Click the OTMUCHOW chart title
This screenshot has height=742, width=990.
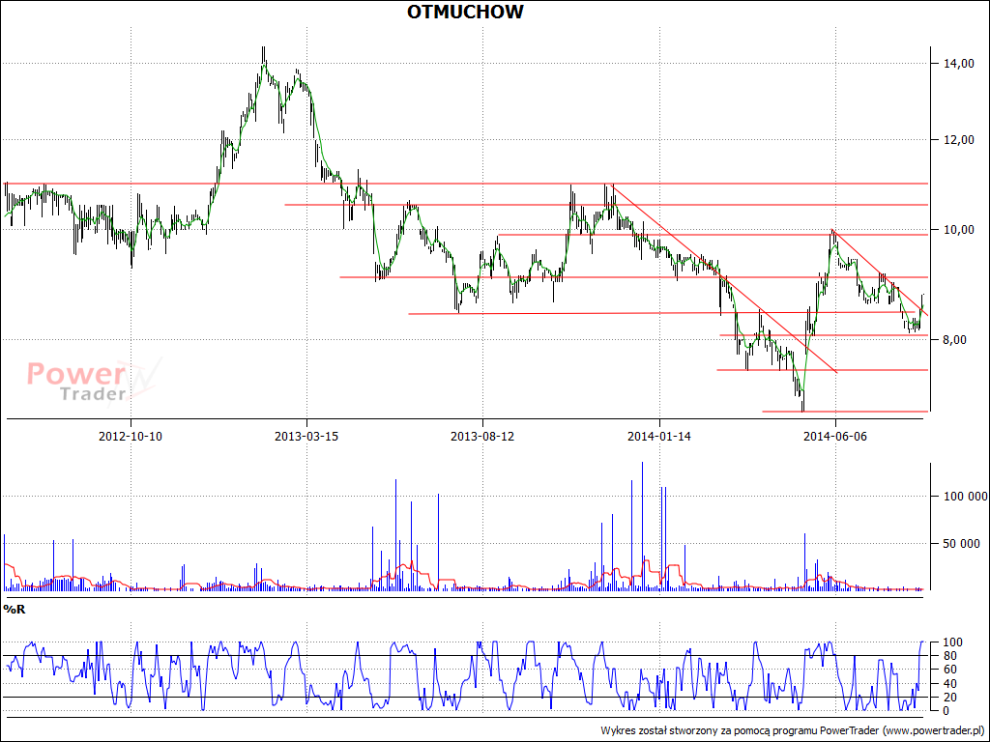(465, 12)
